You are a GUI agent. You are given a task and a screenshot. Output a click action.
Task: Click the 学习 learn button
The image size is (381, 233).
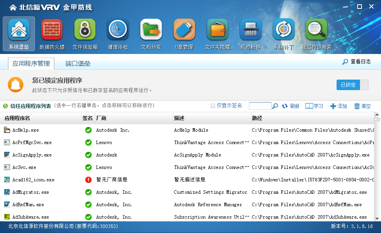(x=314, y=106)
